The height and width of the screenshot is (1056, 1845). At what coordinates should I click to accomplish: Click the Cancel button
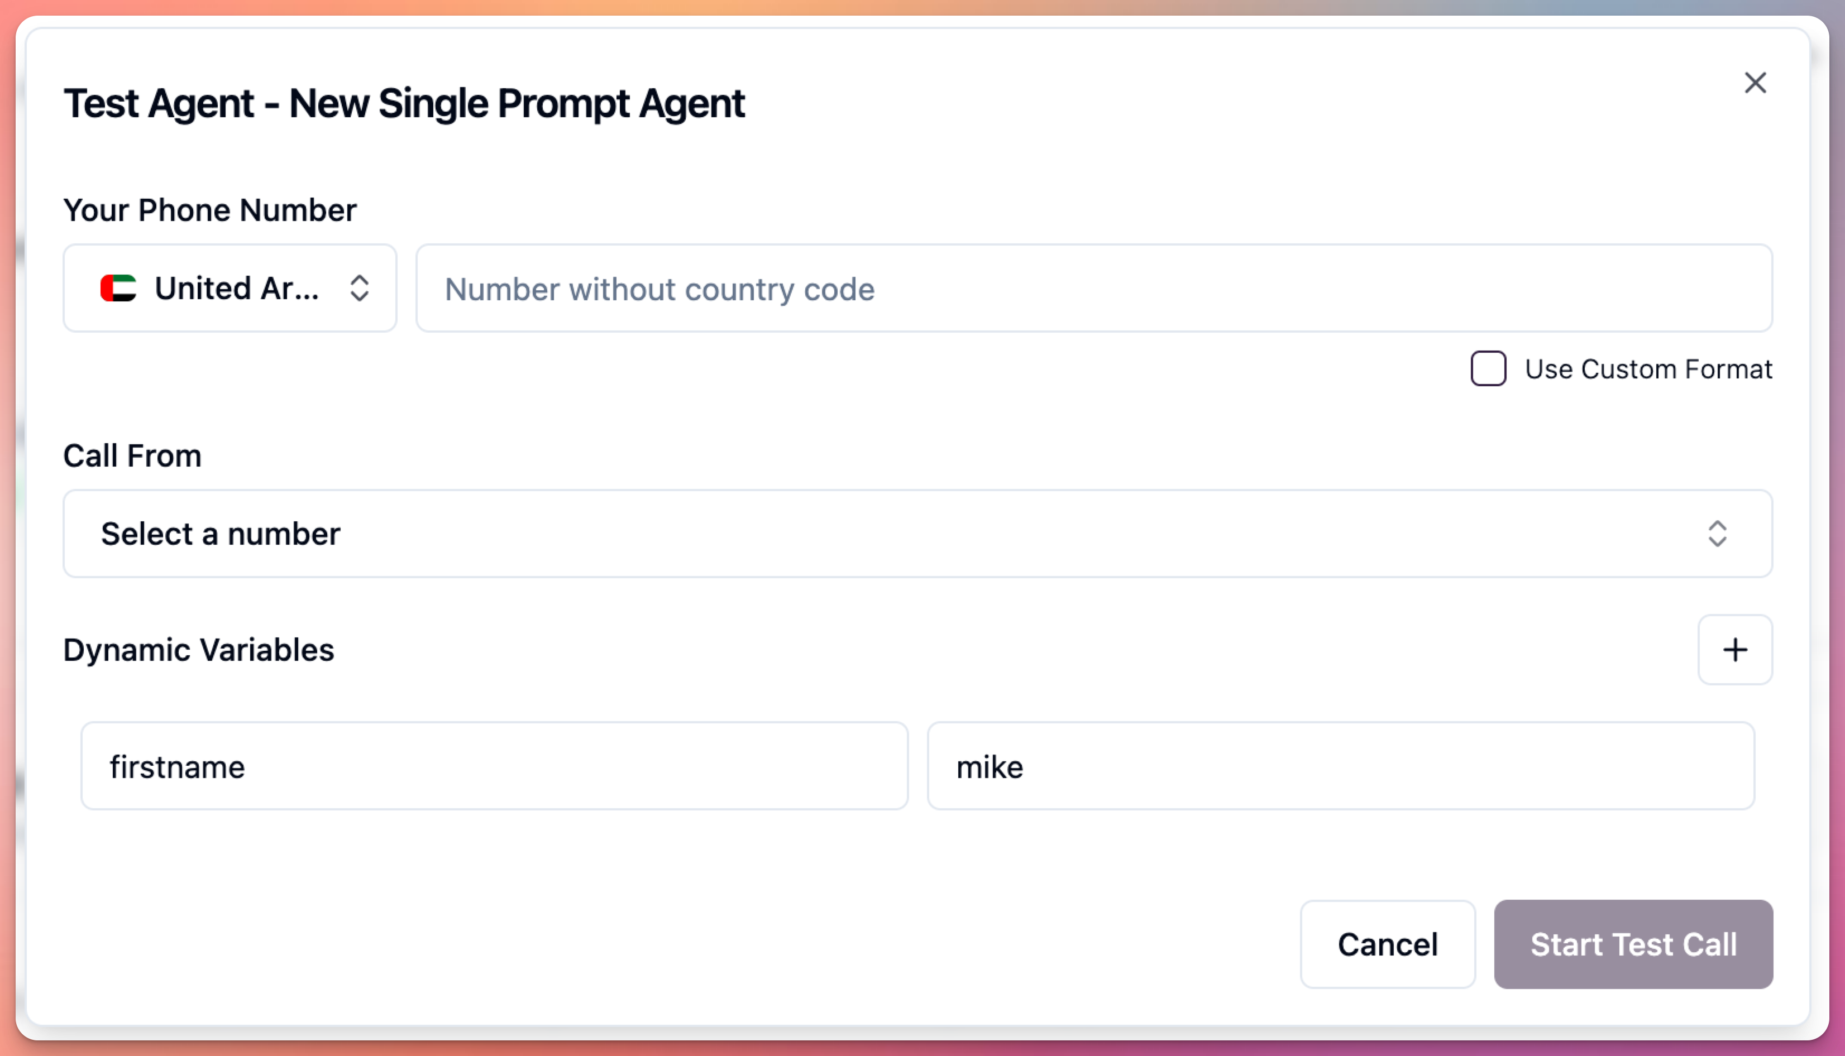click(x=1387, y=944)
